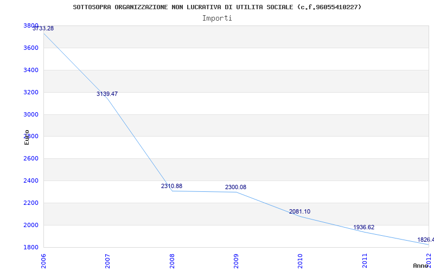Select the 1936.62 data label
Image resolution: width=434 pixels, height=271 pixels.
point(363,227)
